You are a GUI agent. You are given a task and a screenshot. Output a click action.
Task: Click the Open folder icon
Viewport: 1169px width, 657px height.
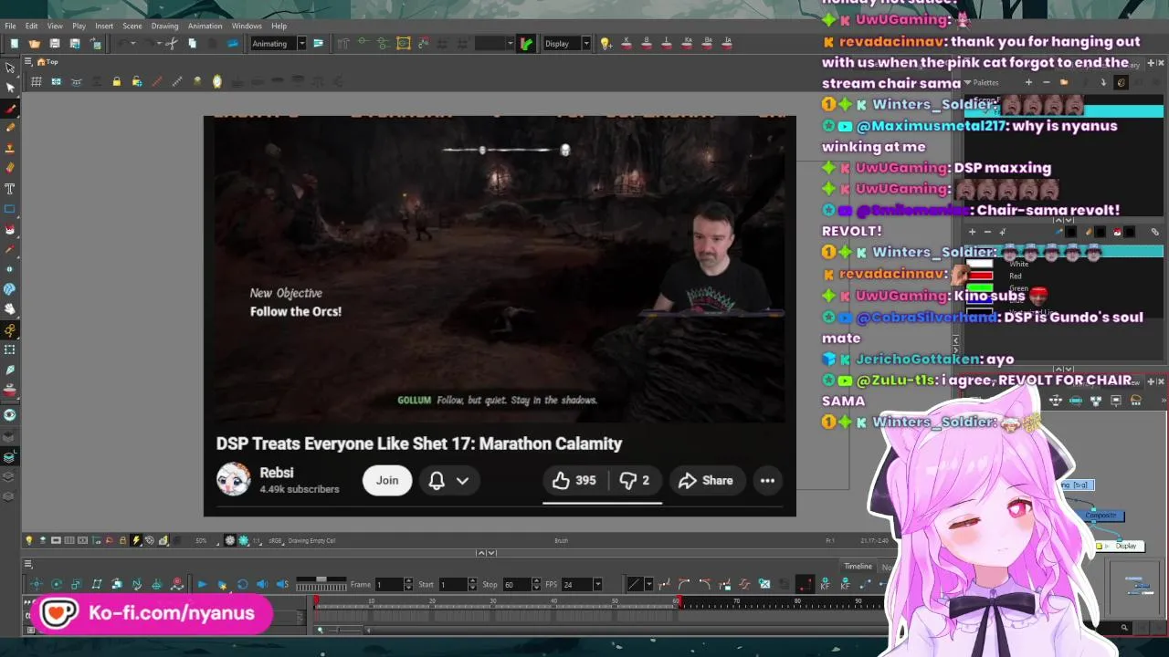tap(34, 43)
